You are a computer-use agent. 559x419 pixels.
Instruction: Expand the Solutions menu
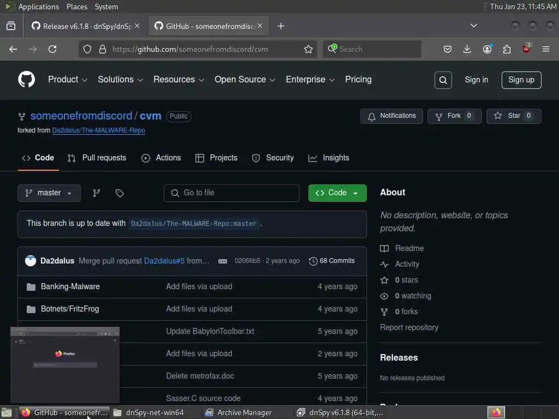[121, 80]
